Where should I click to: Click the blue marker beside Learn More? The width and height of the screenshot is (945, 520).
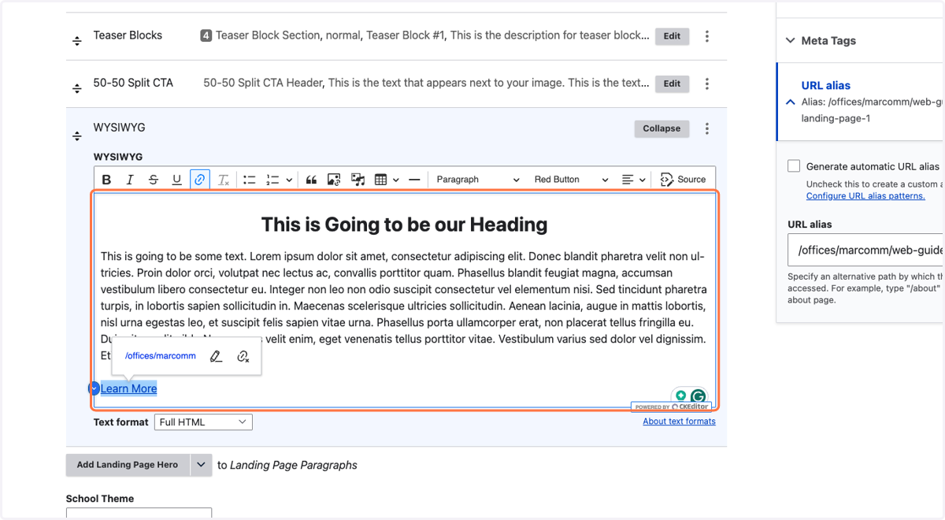94,388
